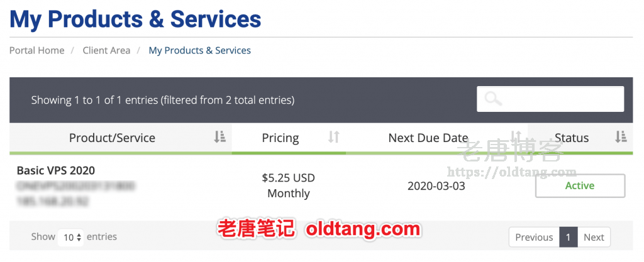This screenshot has height=262, width=644.
Task: Click the Product/Service sort icon
Action: pyautogui.click(x=219, y=137)
